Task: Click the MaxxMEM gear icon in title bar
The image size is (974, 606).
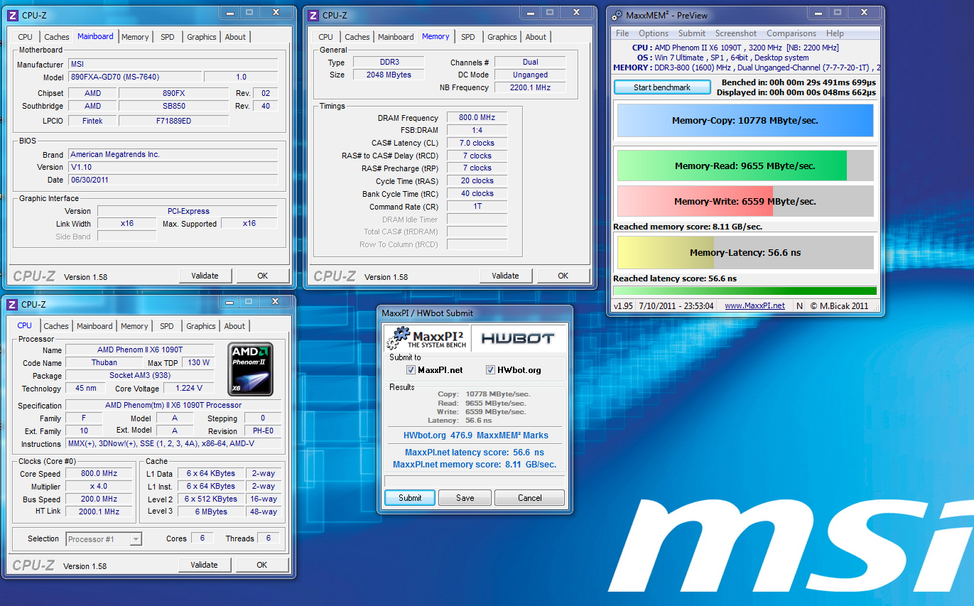Action: 616,16
